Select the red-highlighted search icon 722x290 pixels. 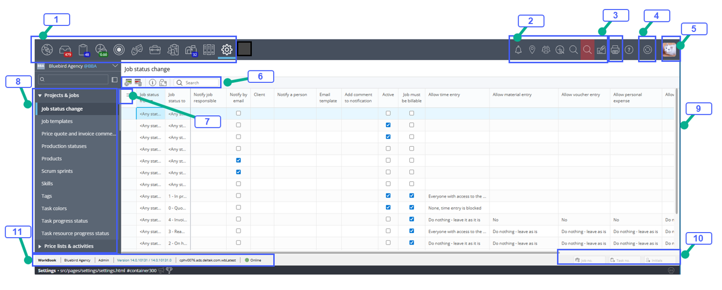tap(587, 49)
